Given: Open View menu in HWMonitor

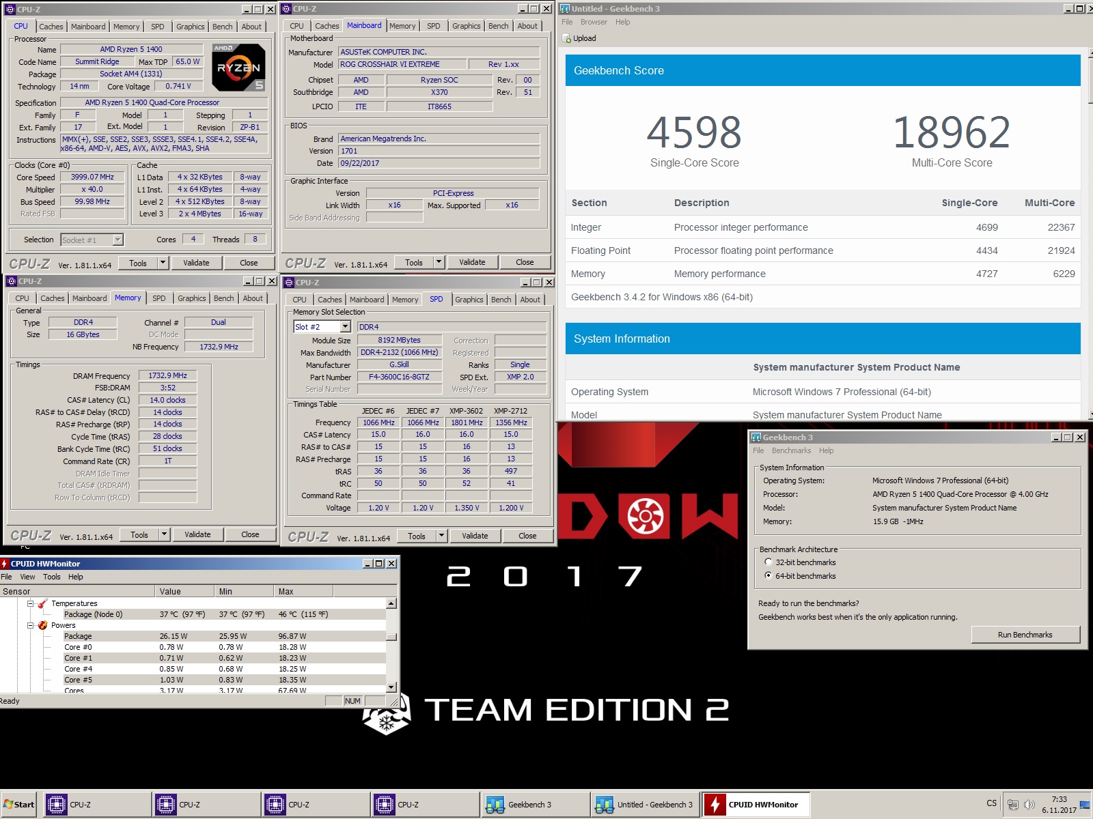Looking at the screenshot, I should click(27, 577).
